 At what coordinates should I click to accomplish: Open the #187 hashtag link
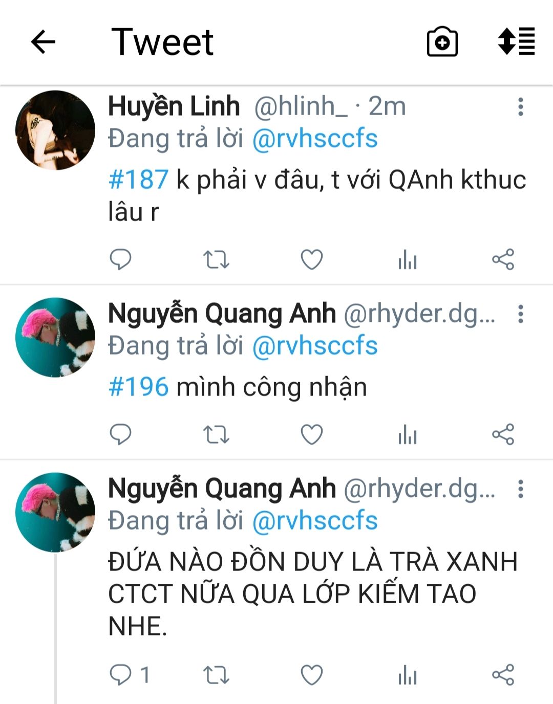coord(138,180)
